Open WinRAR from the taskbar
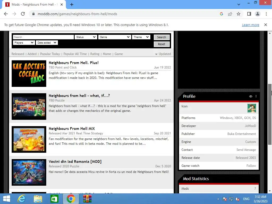 click(87, 199)
